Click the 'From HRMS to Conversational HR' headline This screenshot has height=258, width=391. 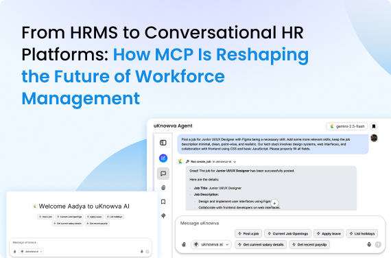tap(163, 33)
